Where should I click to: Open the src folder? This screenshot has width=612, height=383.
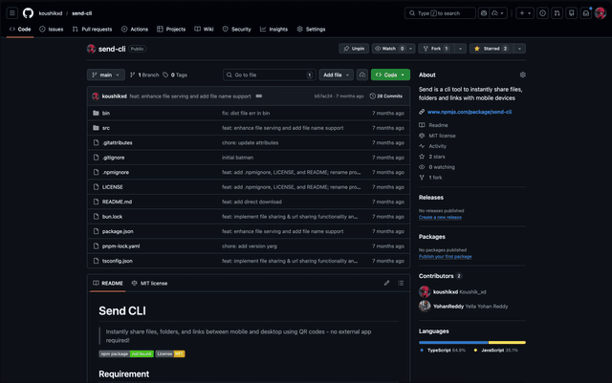pos(106,128)
